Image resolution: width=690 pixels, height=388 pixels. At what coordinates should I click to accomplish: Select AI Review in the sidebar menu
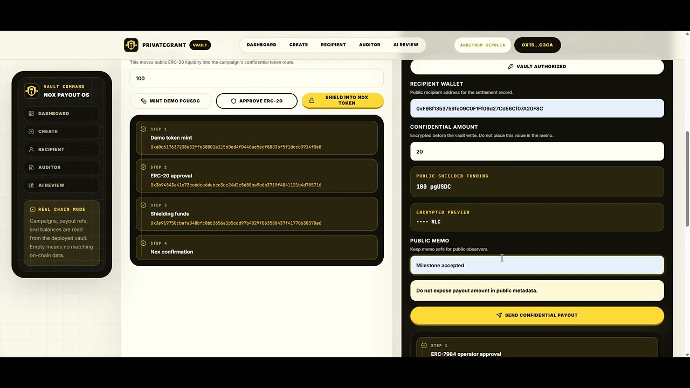(61, 185)
